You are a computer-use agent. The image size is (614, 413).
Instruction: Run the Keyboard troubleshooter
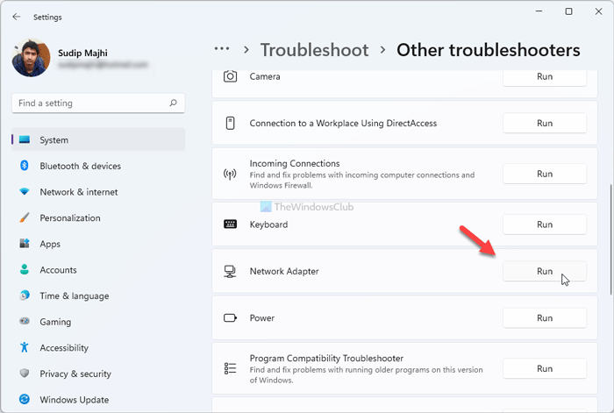tap(544, 224)
